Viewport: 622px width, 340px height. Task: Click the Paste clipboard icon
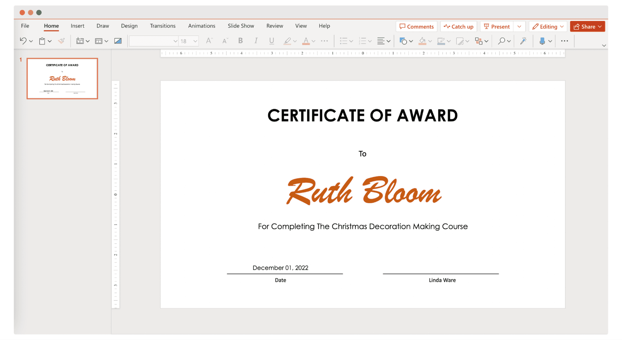point(42,41)
